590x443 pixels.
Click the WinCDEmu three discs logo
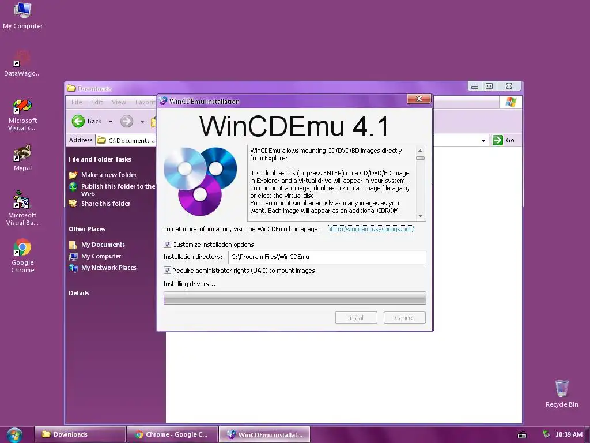200,181
